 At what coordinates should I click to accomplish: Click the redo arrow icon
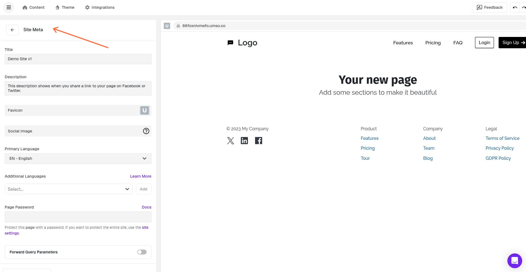[524, 7]
